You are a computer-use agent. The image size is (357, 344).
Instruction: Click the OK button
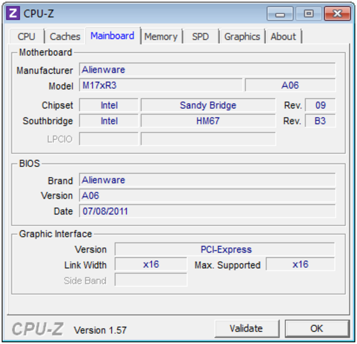tap(317, 329)
